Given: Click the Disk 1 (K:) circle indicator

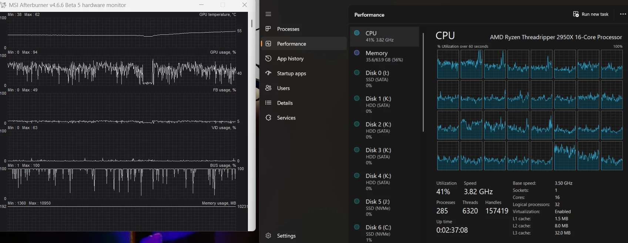Looking at the screenshot, I should pos(357,98).
